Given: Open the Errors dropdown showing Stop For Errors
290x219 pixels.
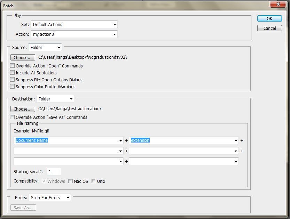Looking at the screenshot, I should [50, 198].
